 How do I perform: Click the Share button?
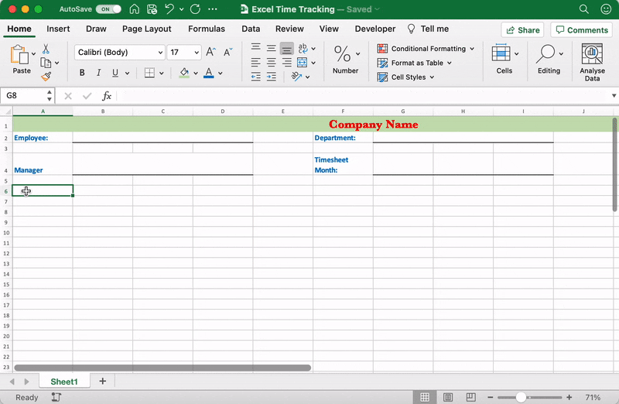pos(522,29)
